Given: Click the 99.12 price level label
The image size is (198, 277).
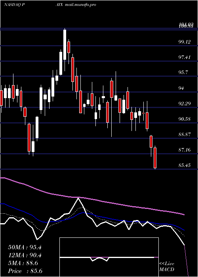Looking at the screenshot, I should 185,42.
